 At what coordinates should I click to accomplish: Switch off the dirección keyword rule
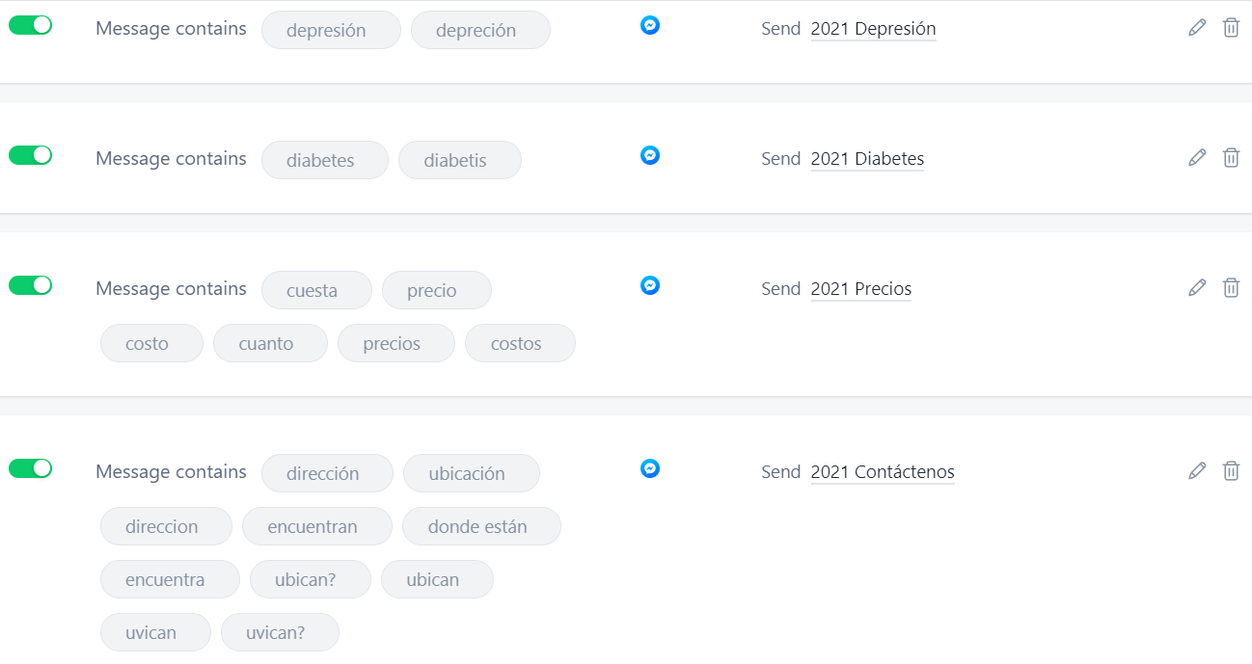pos(30,468)
